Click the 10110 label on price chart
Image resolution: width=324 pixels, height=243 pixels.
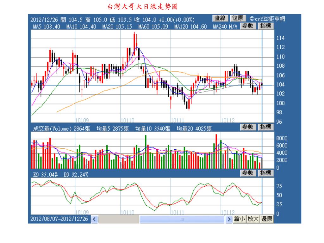(x=128, y=120)
